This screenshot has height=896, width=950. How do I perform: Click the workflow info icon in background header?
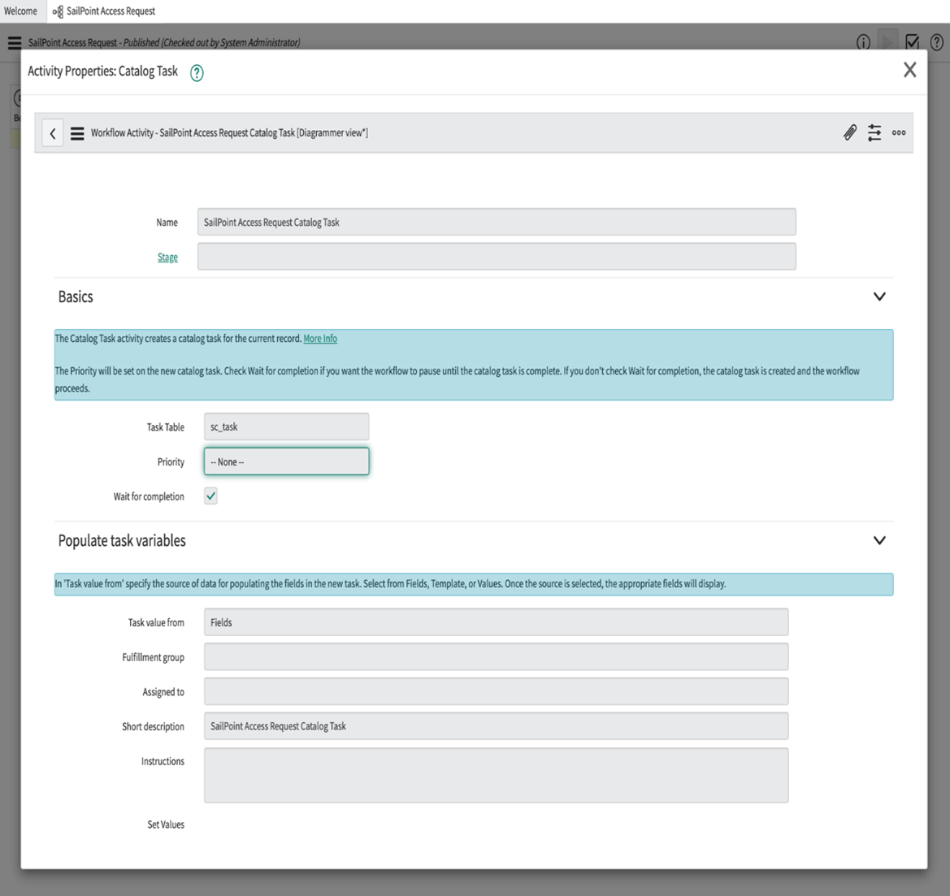(x=863, y=41)
